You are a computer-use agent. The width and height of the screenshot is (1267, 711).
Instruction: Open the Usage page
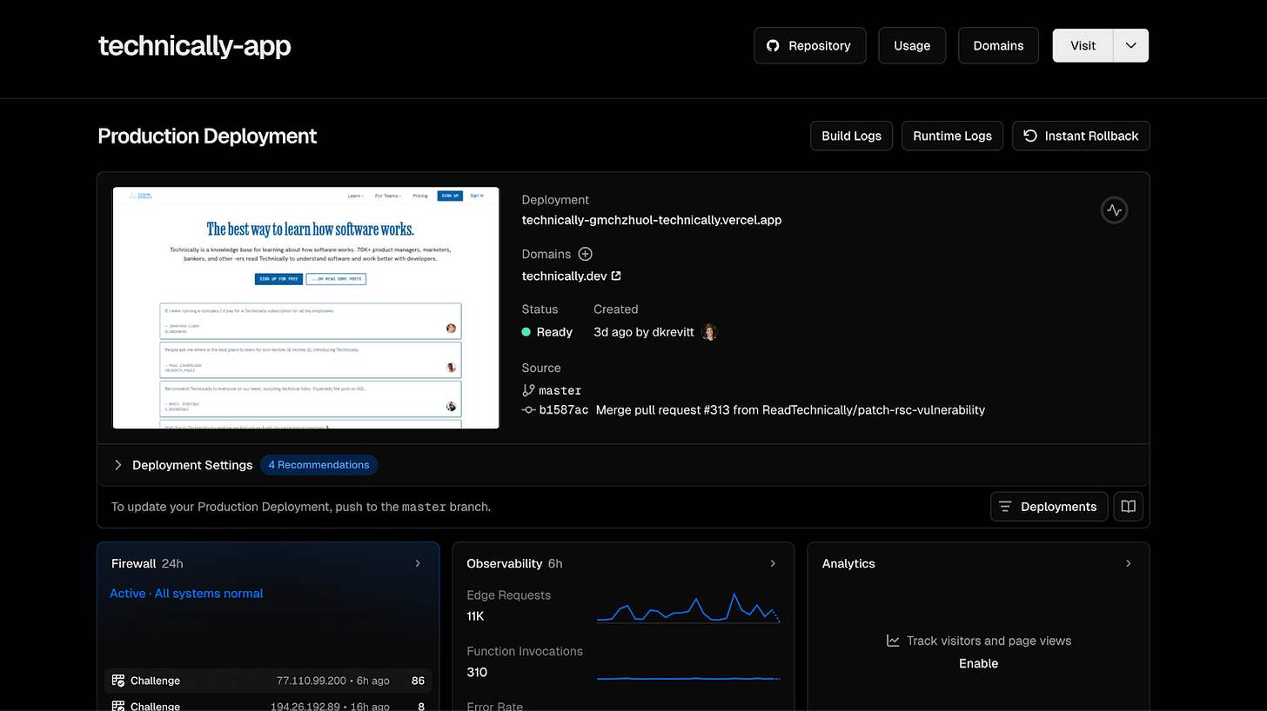click(911, 45)
